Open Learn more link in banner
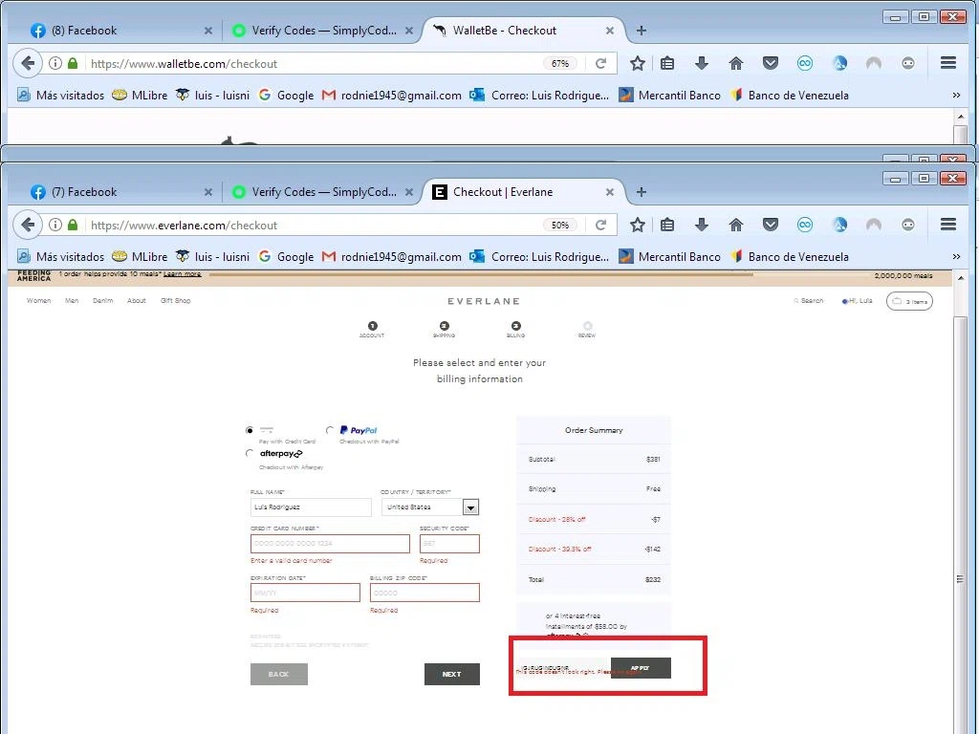The width and height of the screenshot is (979, 734). click(x=183, y=274)
